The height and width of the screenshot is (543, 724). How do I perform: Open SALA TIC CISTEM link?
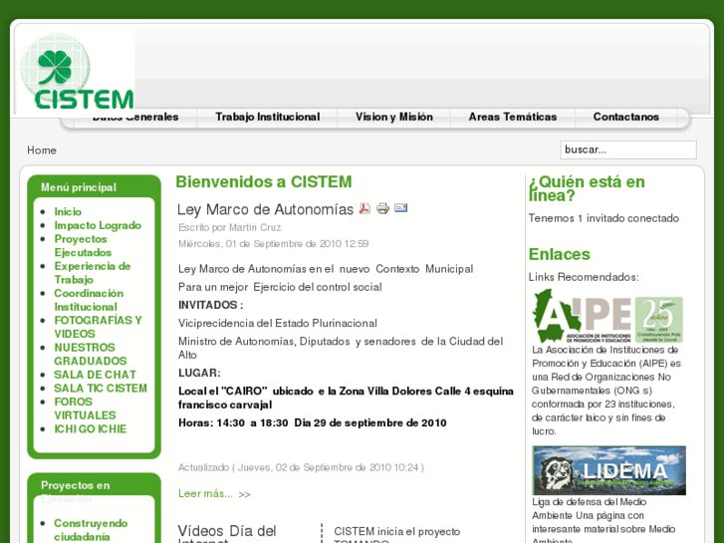click(101, 389)
